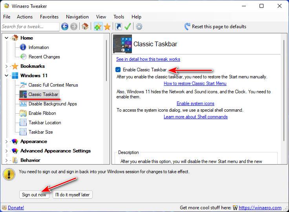Image resolution: width=289 pixels, height=212 pixels.
Task: Expand the Behavior tree node
Action: (6, 160)
